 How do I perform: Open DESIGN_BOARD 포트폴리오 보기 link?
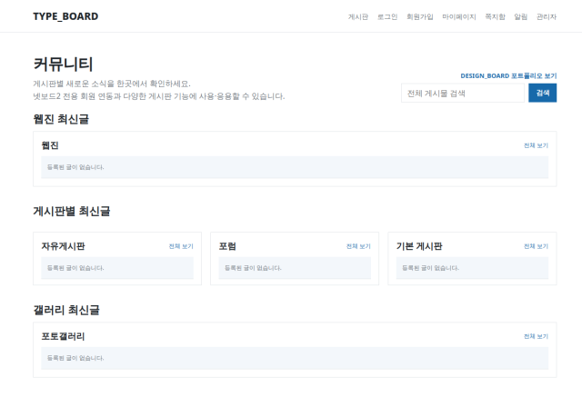click(508, 76)
